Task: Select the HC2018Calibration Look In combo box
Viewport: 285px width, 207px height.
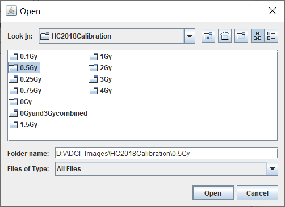Action: 117,36
